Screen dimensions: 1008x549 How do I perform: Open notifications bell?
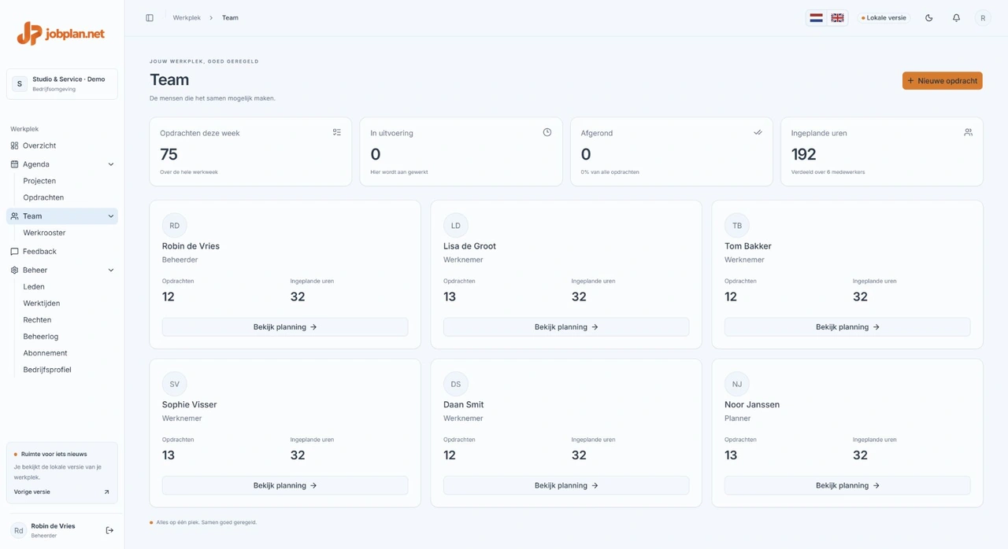click(956, 17)
